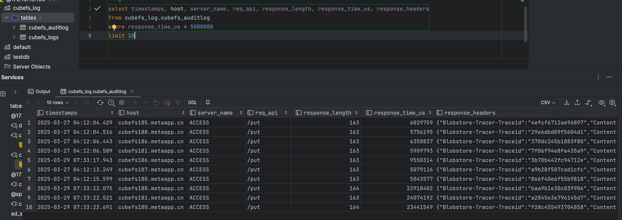Image resolution: width=622 pixels, height=220 pixels.
Task: Click host cell cubefs185.metaapp.cn
Action: 151,122
